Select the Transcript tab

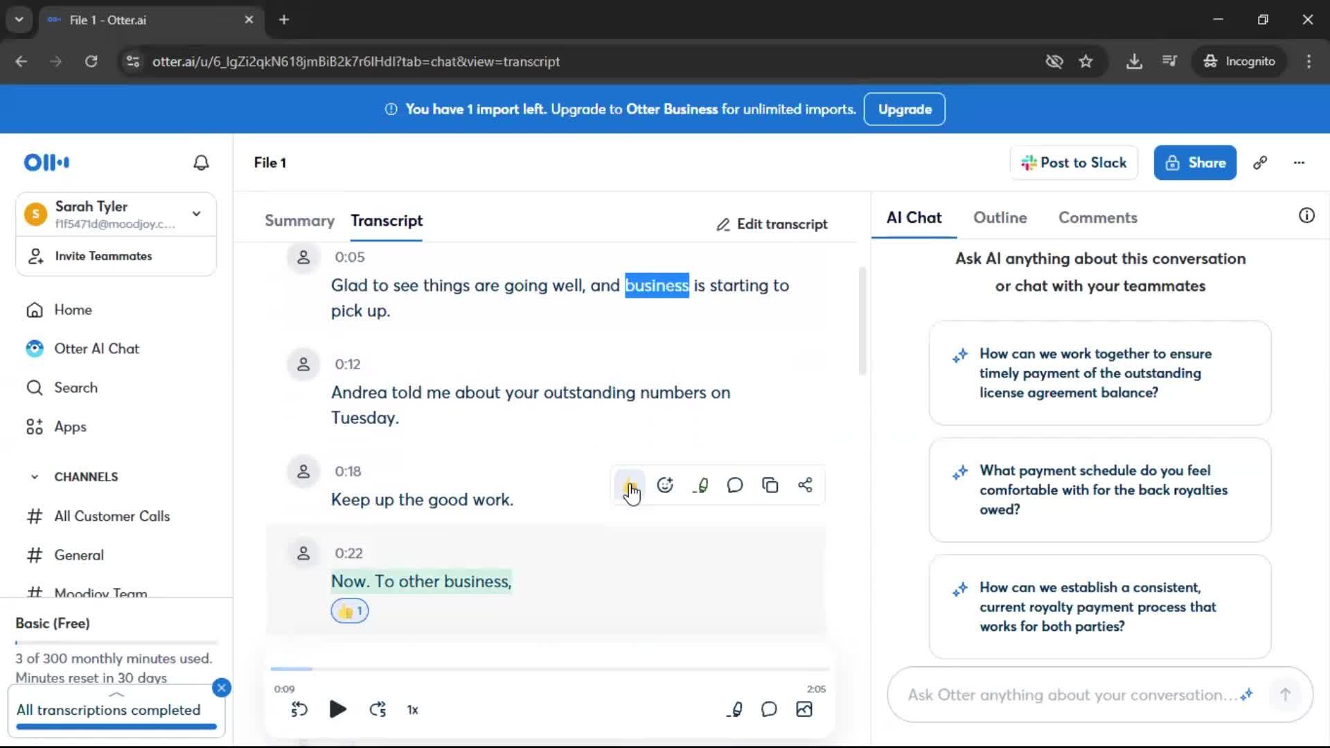[387, 220]
